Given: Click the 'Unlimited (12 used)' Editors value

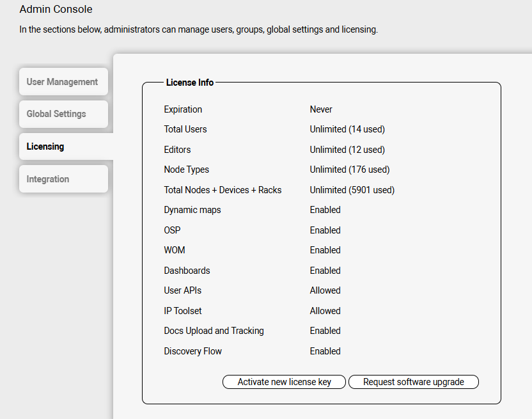Looking at the screenshot, I should coord(347,150).
